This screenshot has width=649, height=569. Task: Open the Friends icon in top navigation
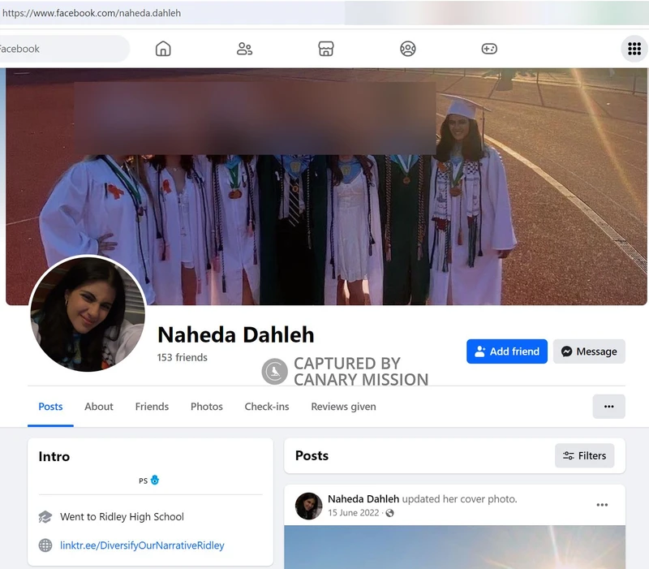[244, 49]
